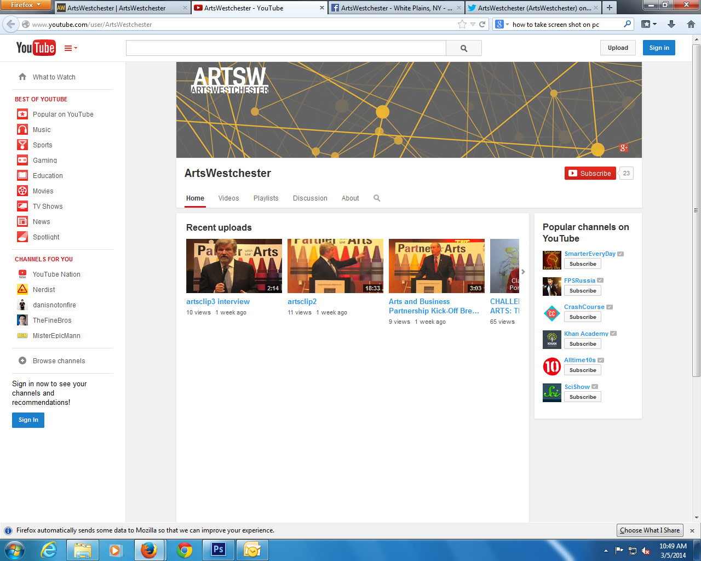Open the YouTube guide menu icon
Screen dimensions: 701x561
pos(71,48)
